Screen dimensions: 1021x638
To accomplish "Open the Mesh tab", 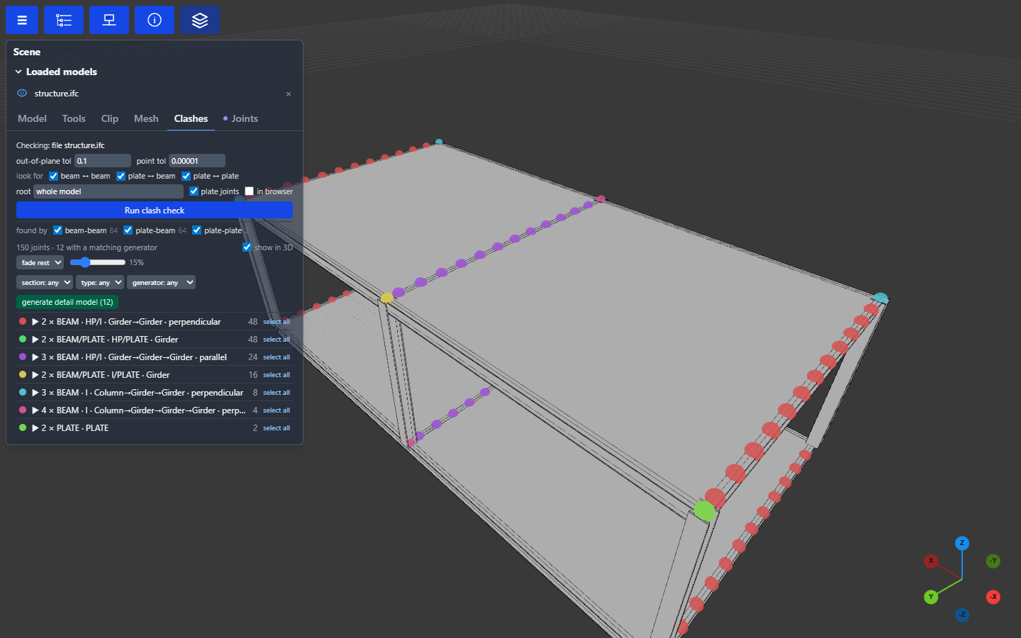I will [146, 118].
